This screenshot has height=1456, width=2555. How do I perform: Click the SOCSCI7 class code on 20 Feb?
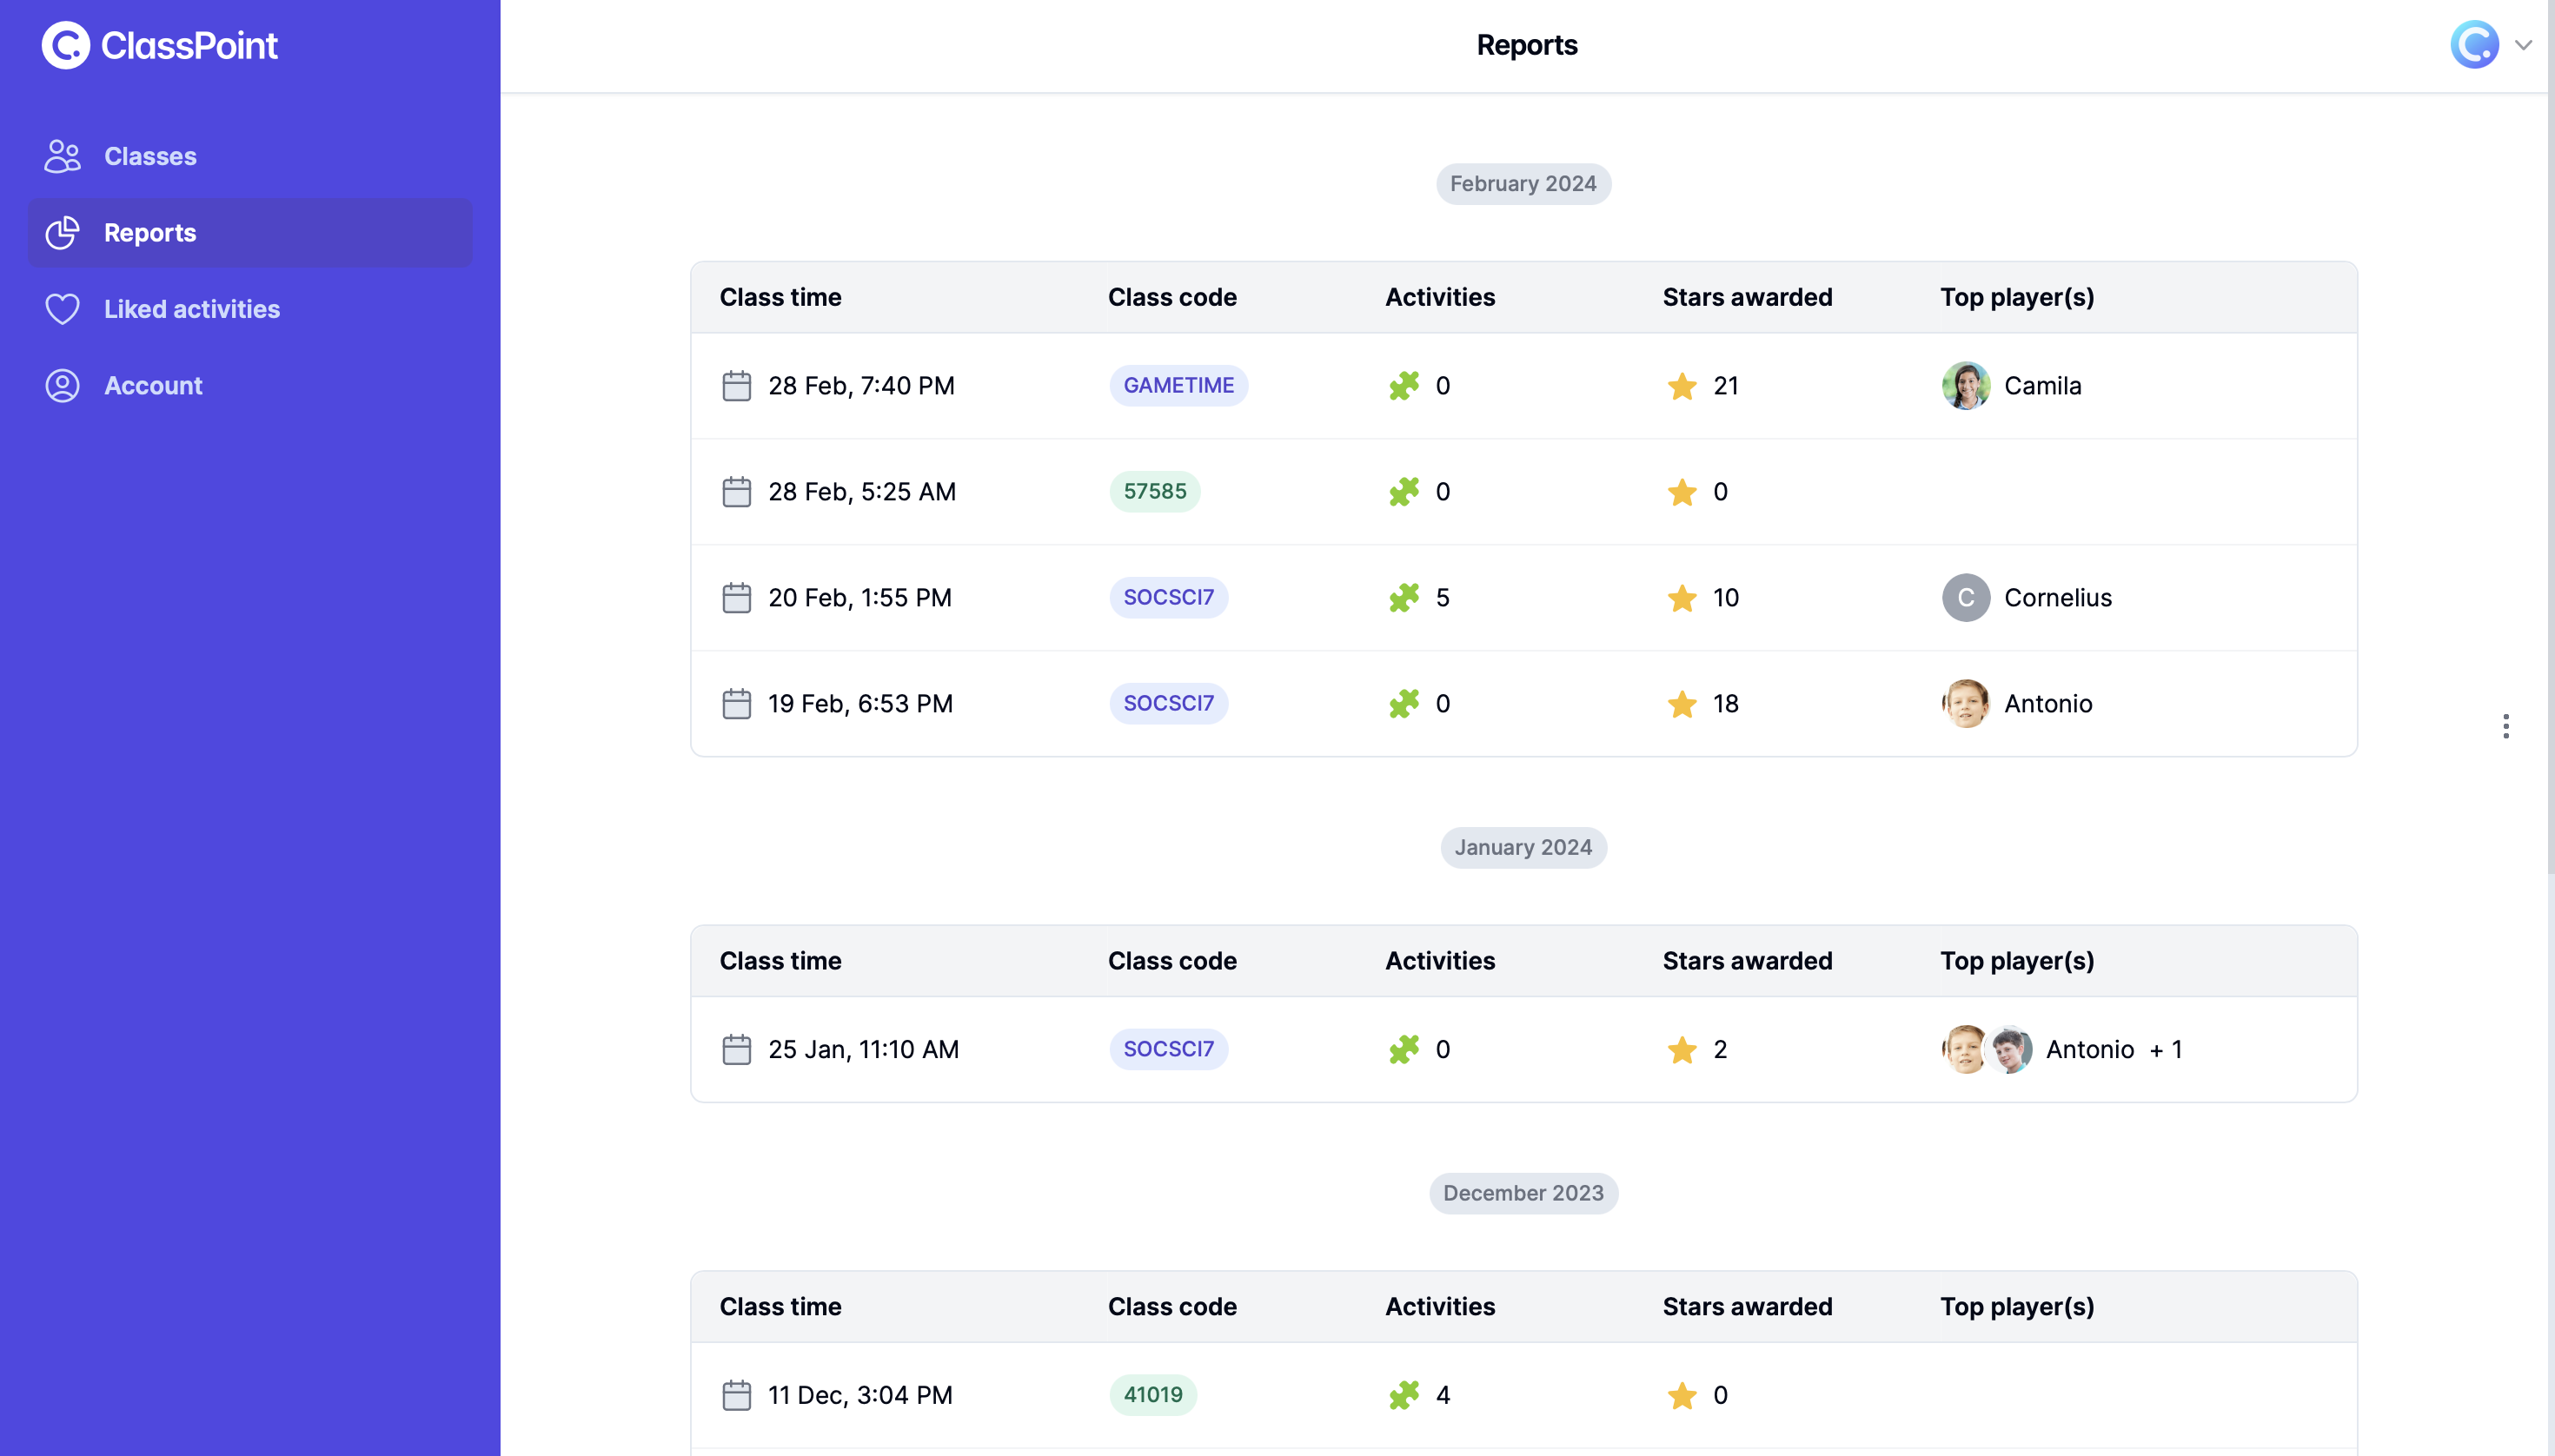point(1167,597)
